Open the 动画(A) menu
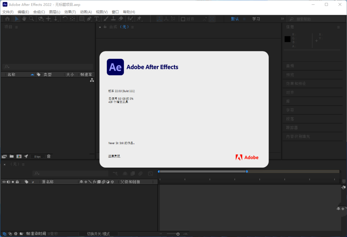Viewport: 347px width, 237px height. tap(86, 12)
